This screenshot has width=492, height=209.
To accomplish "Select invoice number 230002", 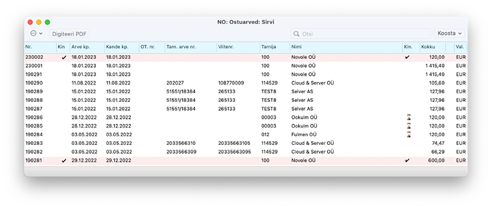I will click(x=34, y=57).
